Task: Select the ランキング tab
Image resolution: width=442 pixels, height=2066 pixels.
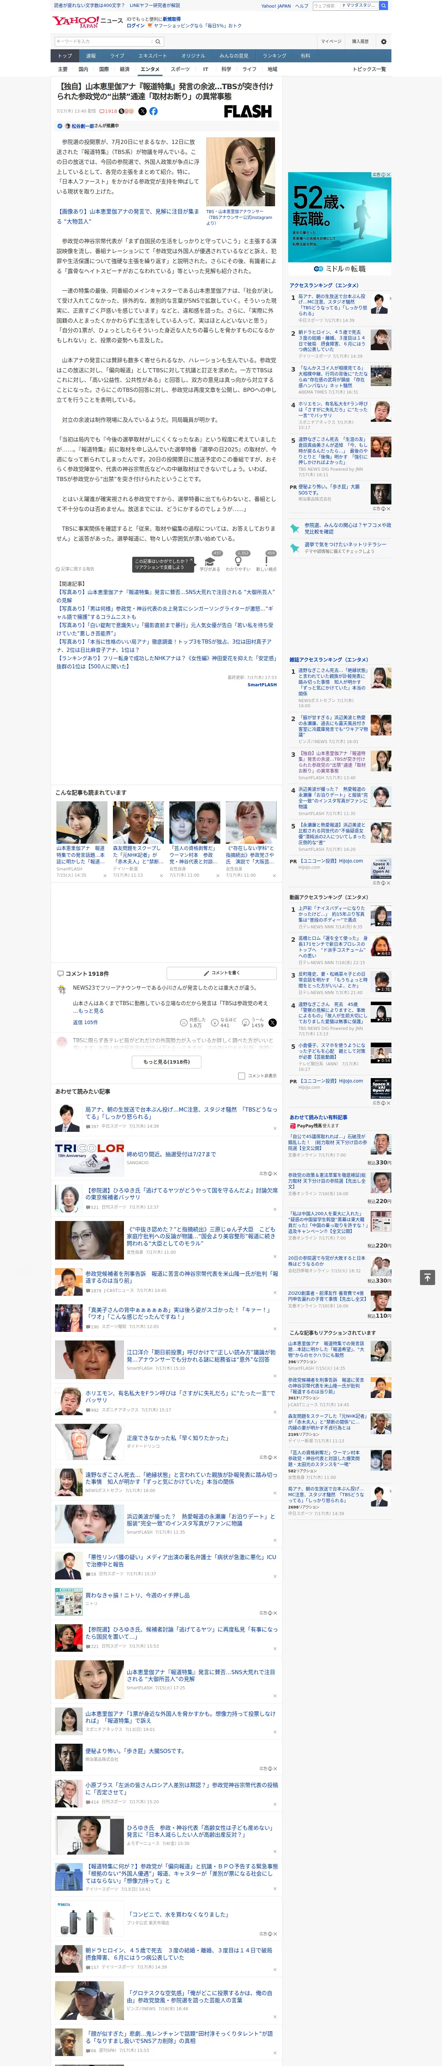Action: coord(274,55)
